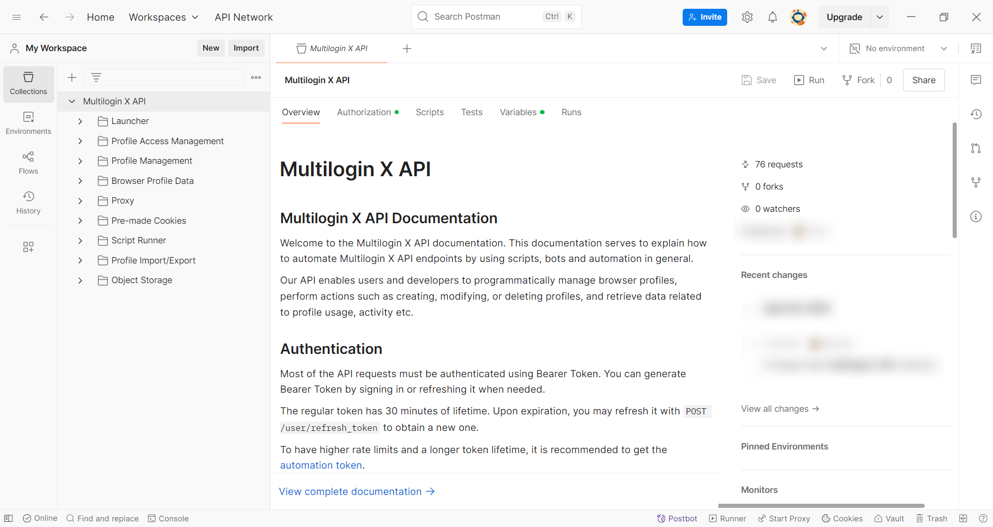
Task: Toggle Online status in the status bar
Action: (x=40, y=518)
